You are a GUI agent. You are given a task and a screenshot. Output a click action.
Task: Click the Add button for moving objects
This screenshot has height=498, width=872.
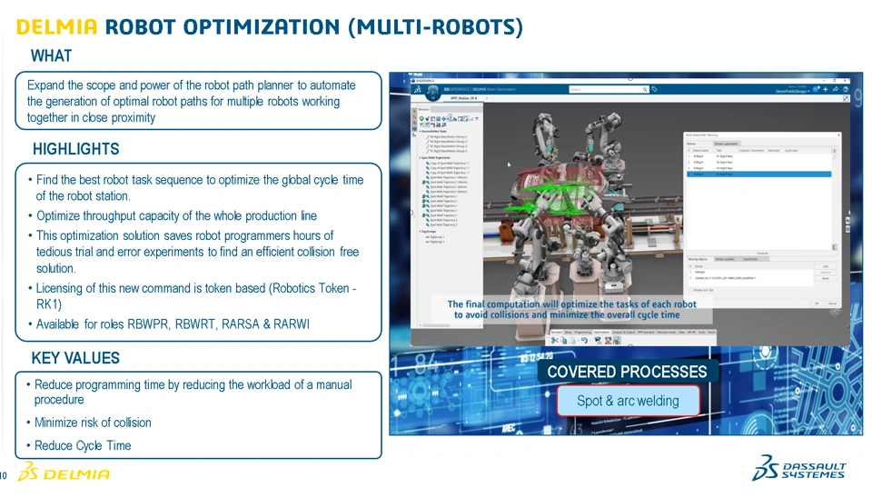(x=826, y=266)
